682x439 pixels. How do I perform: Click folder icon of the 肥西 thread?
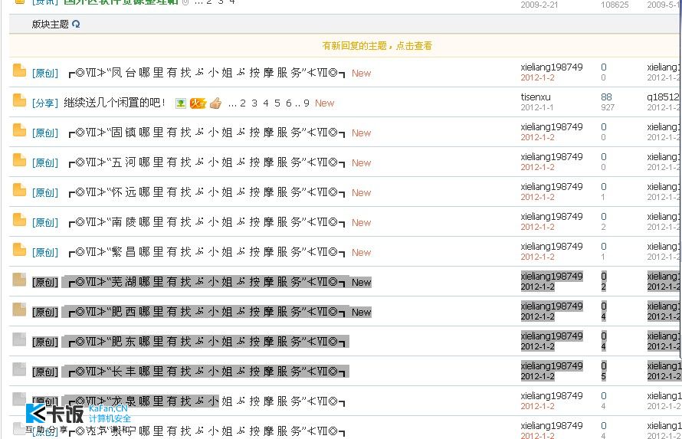(x=19, y=310)
